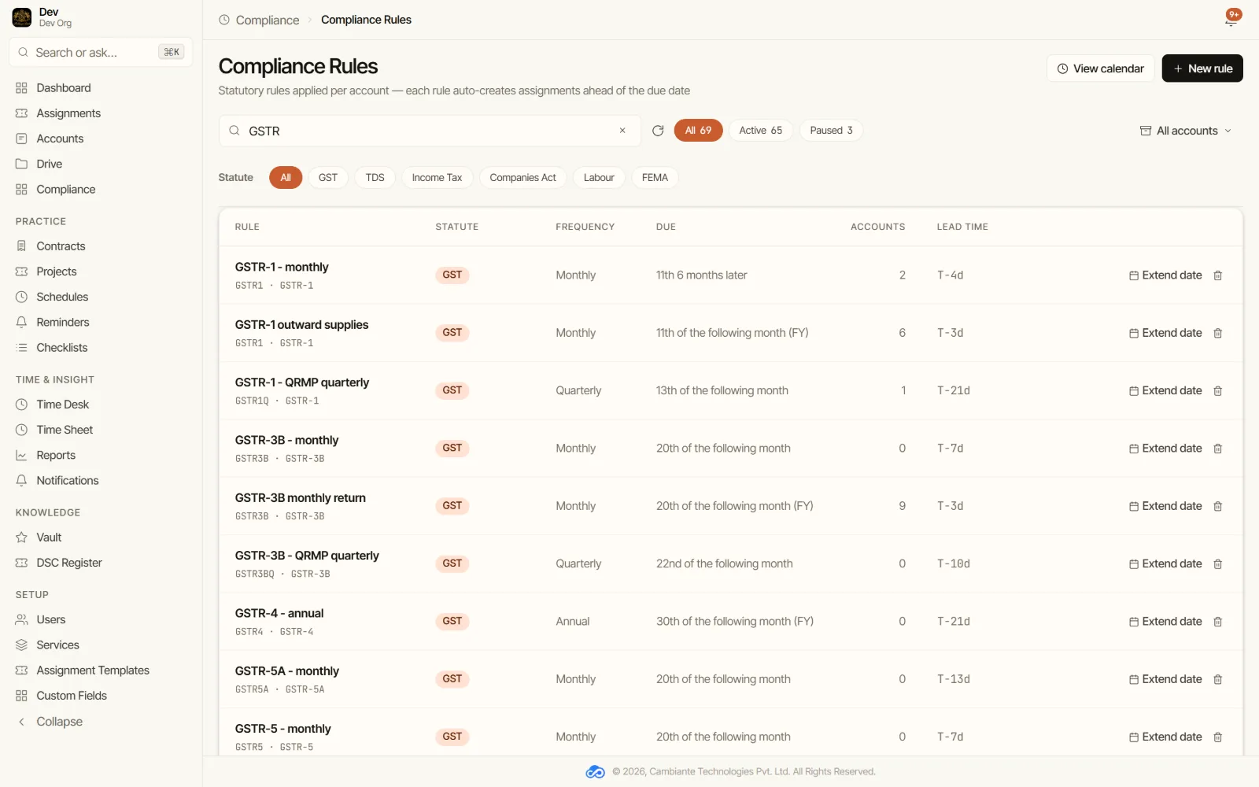Delete the GSTR-3B - monthly rule
This screenshot has width=1259, height=787.
[1218, 449]
